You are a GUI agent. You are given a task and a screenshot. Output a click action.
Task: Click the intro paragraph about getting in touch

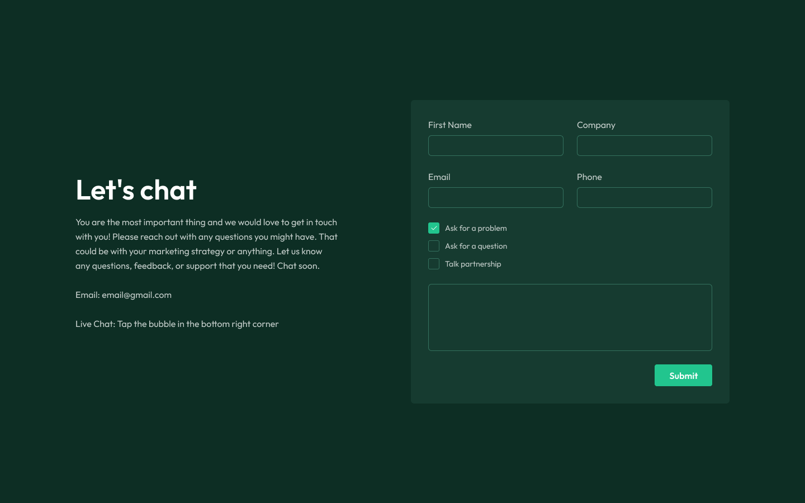[206, 244]
